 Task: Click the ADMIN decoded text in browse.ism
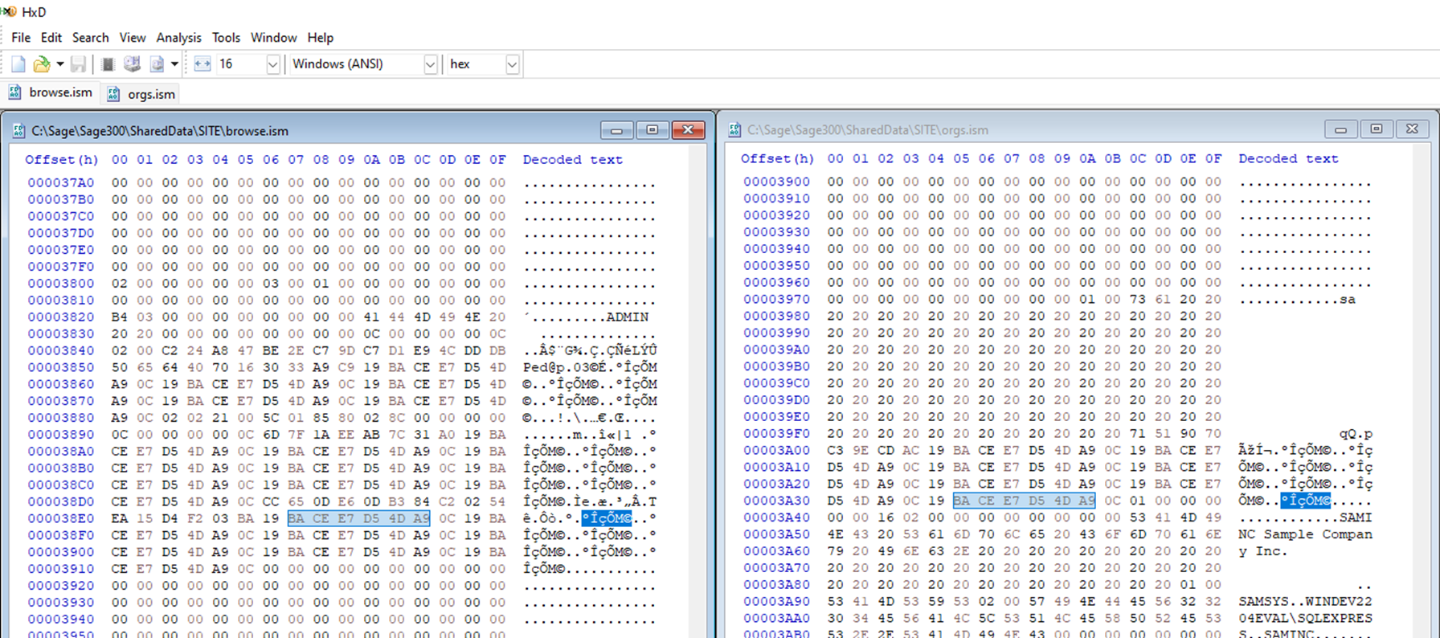[627, 317]
